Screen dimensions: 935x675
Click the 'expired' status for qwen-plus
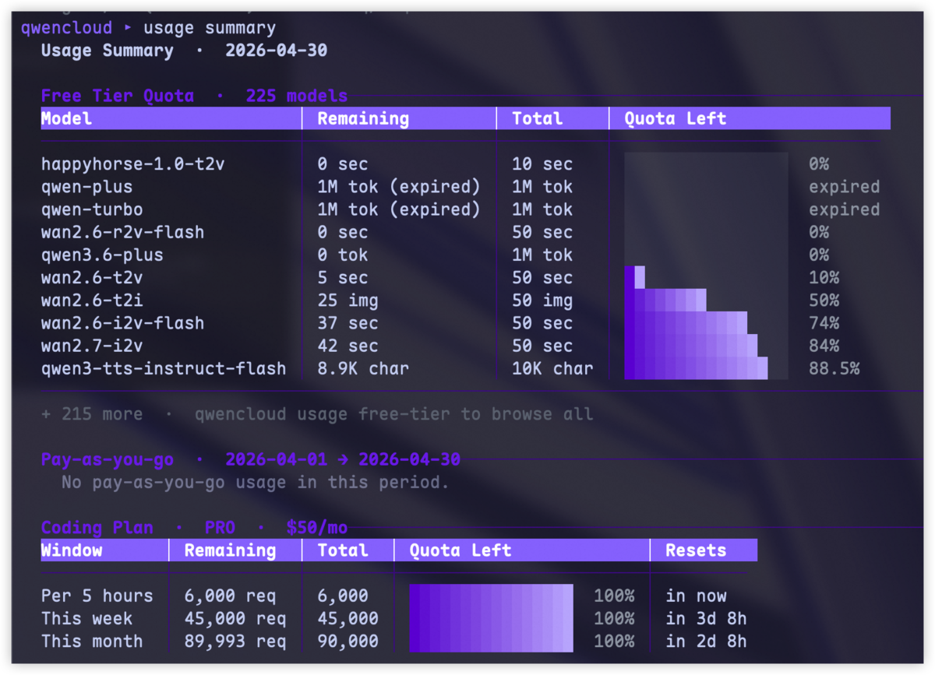point(845,187)
